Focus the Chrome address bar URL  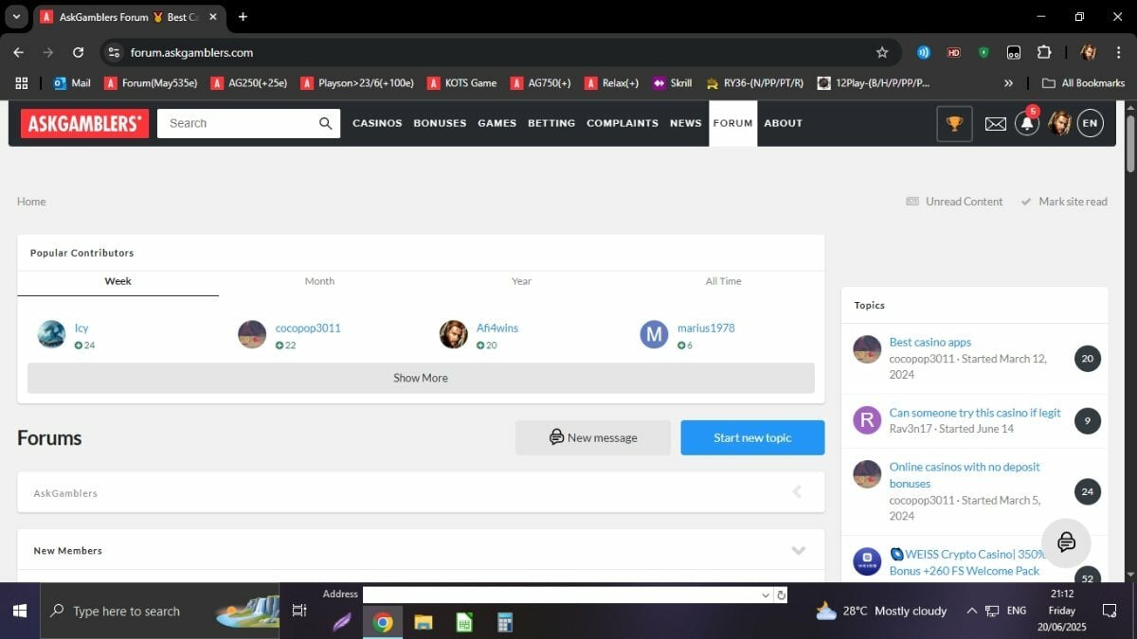pos(191,52)
